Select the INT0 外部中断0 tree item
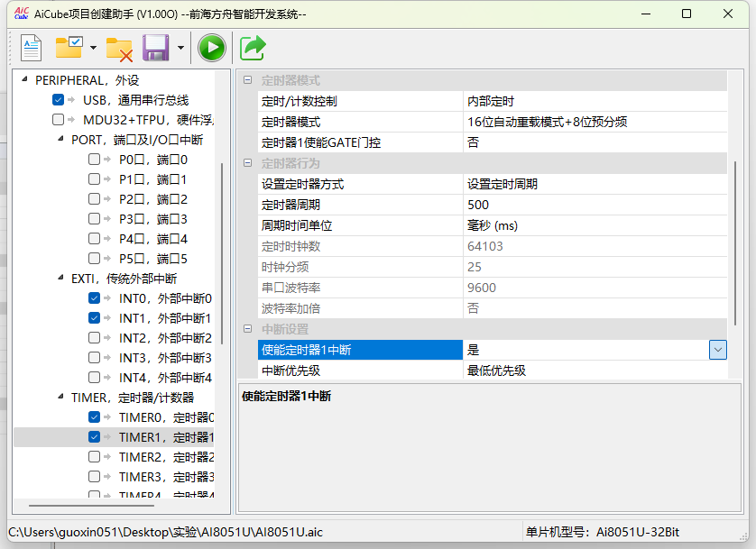 165,298
